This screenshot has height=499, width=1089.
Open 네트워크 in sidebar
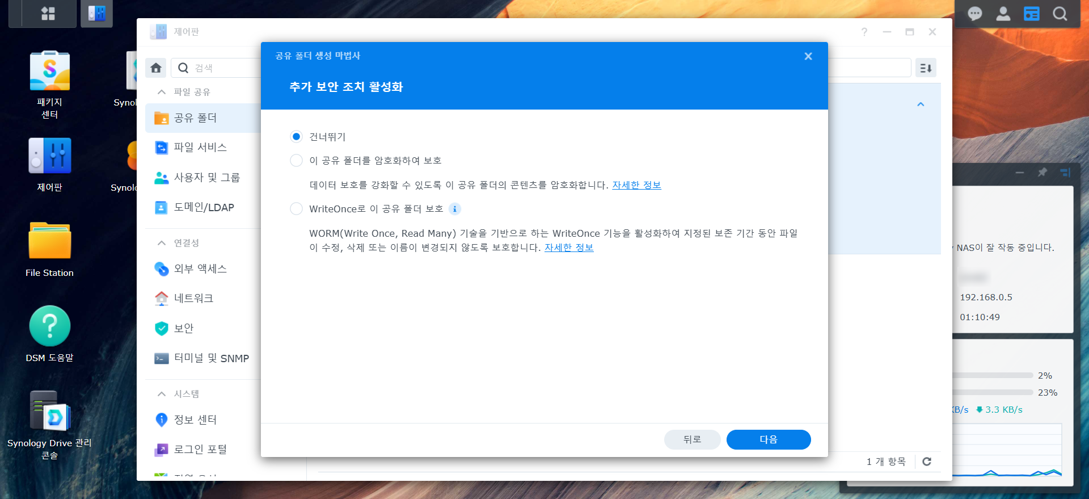point(203,299)
